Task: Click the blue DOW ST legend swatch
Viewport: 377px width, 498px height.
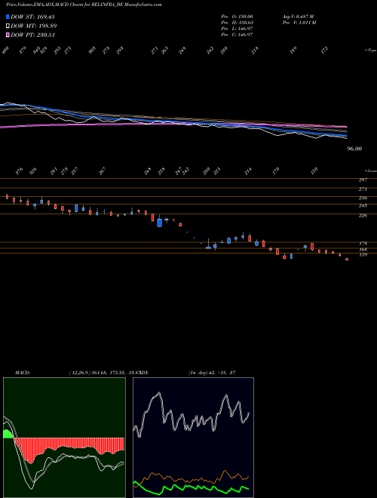Action: 8,17
